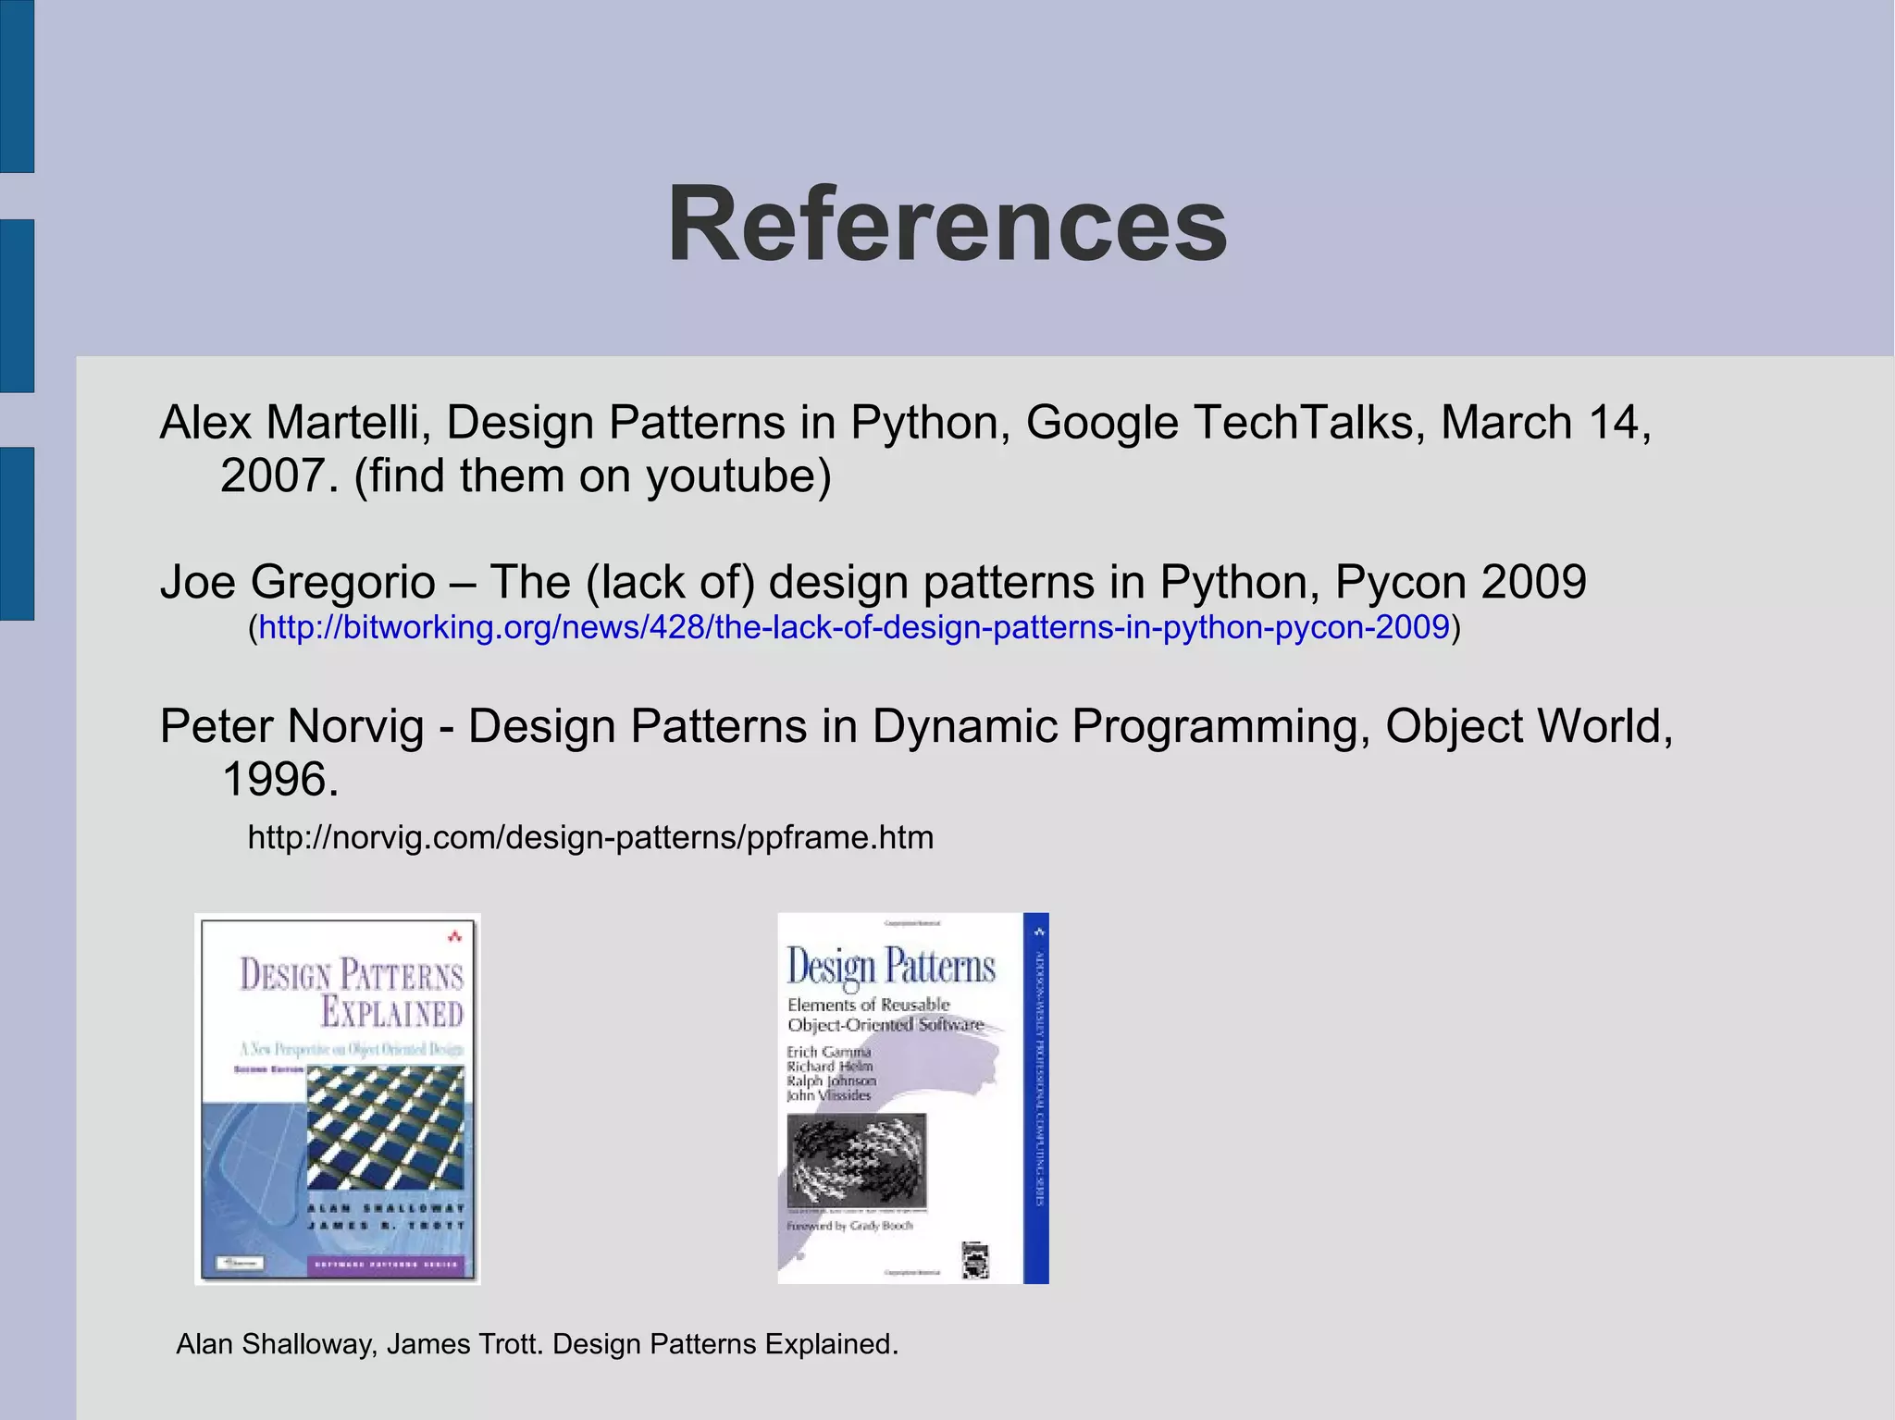Click the purple Software Patterns Series banner
Viewport: 1895px width, 1420px height.
(387, 1264)
